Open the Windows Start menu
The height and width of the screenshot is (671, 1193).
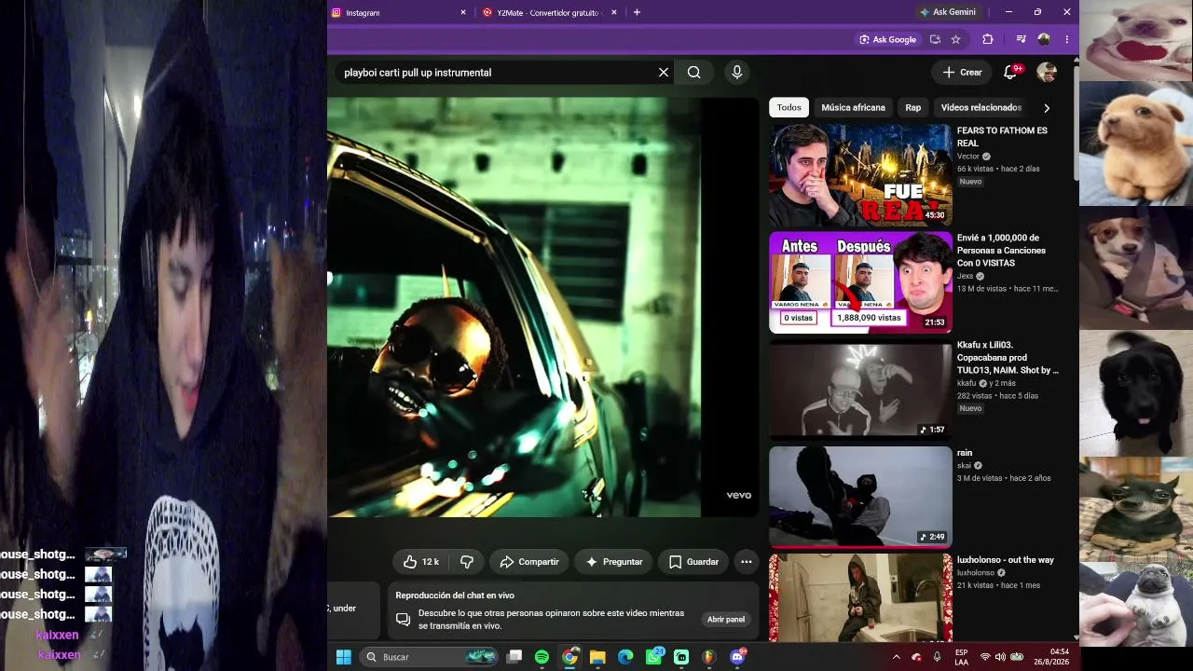tap(343, 657)
